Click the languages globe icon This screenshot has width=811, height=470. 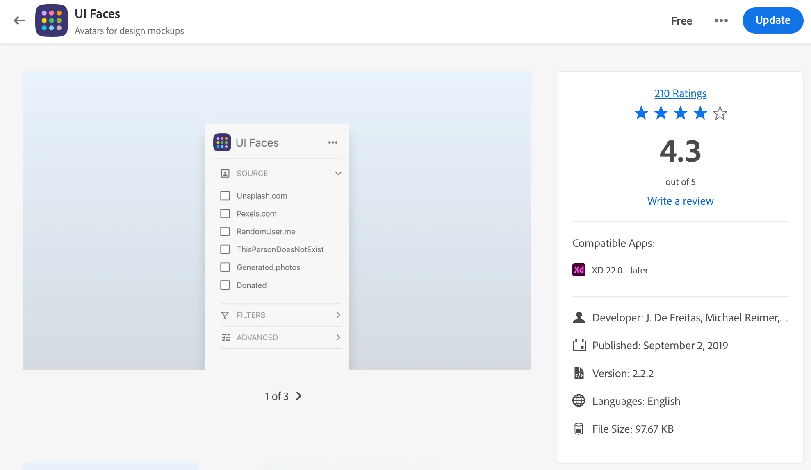pyautogui.click(x=579, y=401)
